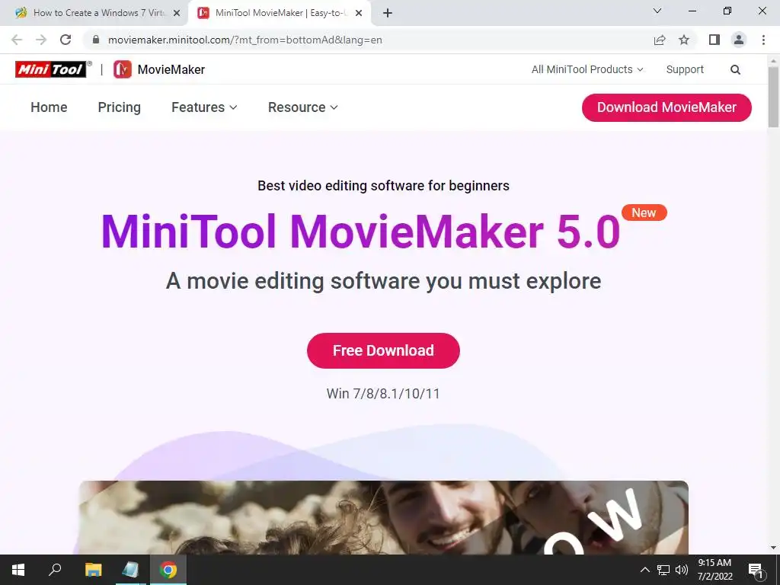This screenshot has height=585, width=780.
Task: Click the New badge
Action: pyautogui.click(x=644, y=213)
